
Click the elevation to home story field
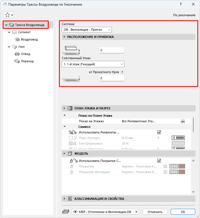[x=112, y=50]
